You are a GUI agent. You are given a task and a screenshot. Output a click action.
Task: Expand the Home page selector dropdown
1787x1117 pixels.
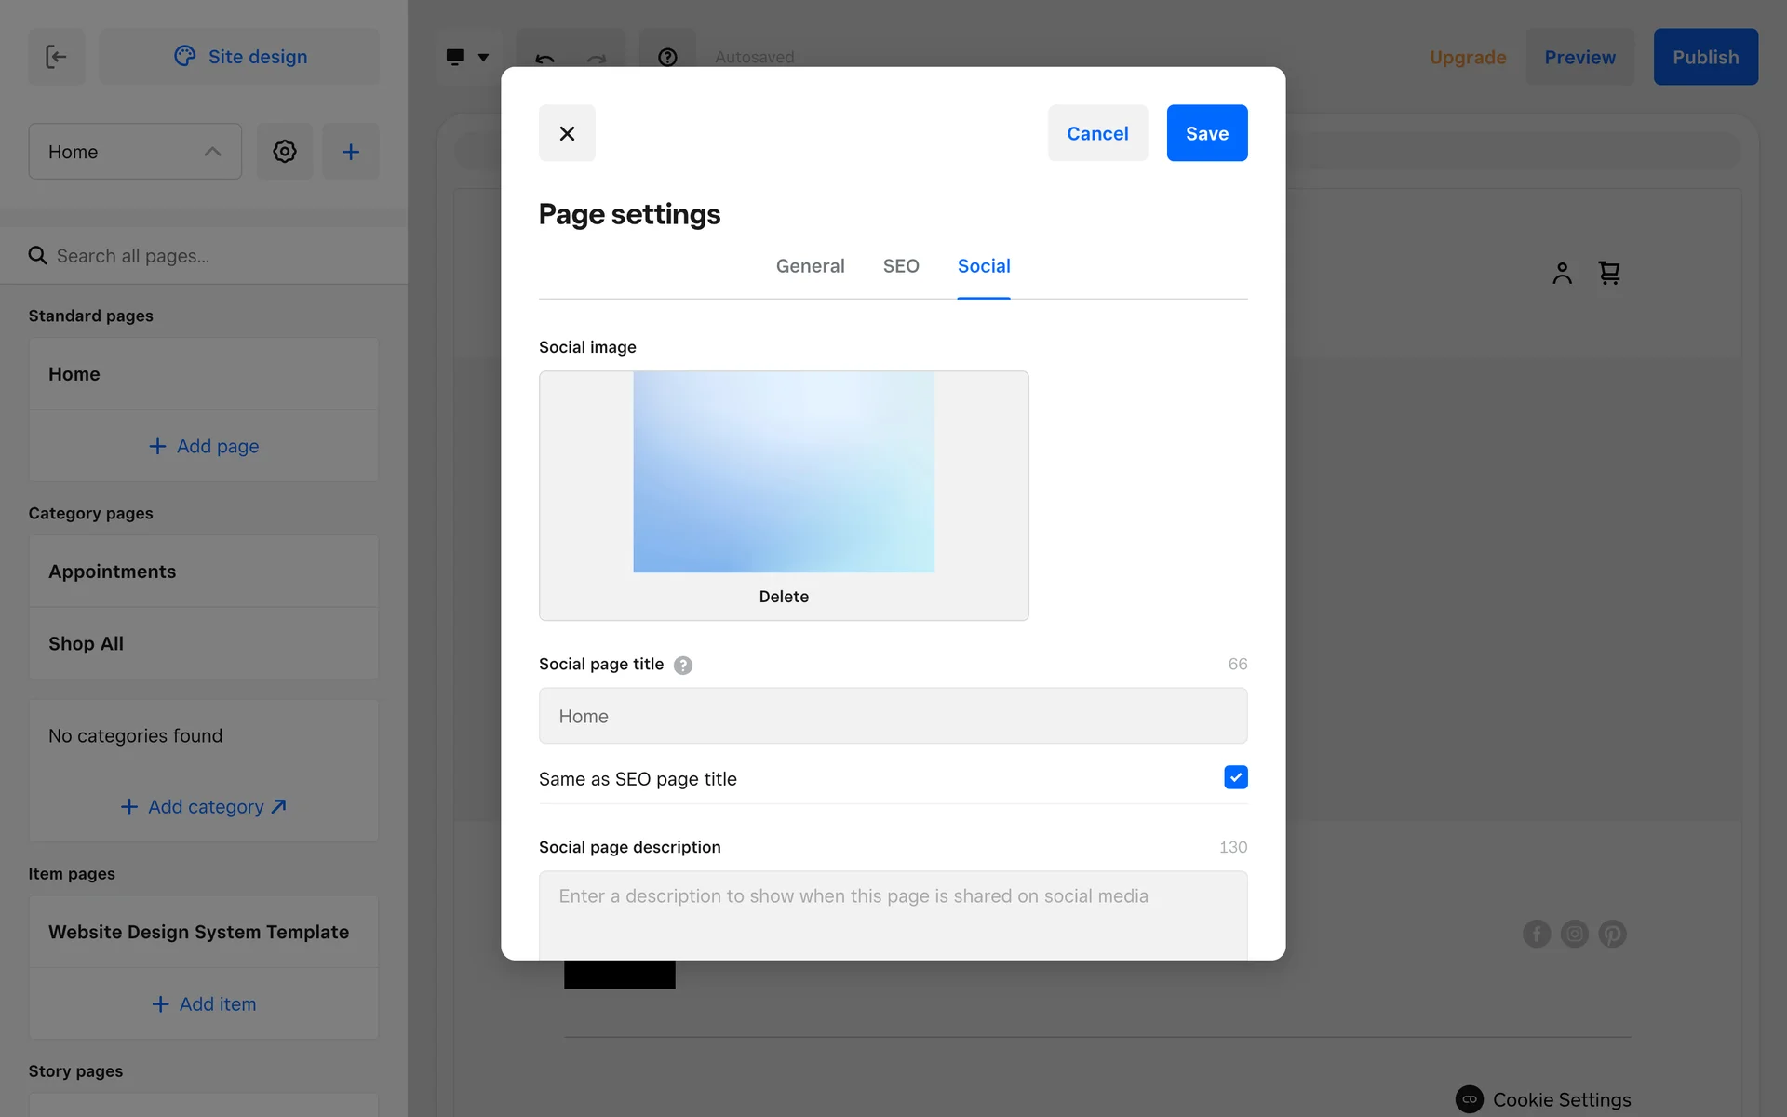click(x=135, y=152)
